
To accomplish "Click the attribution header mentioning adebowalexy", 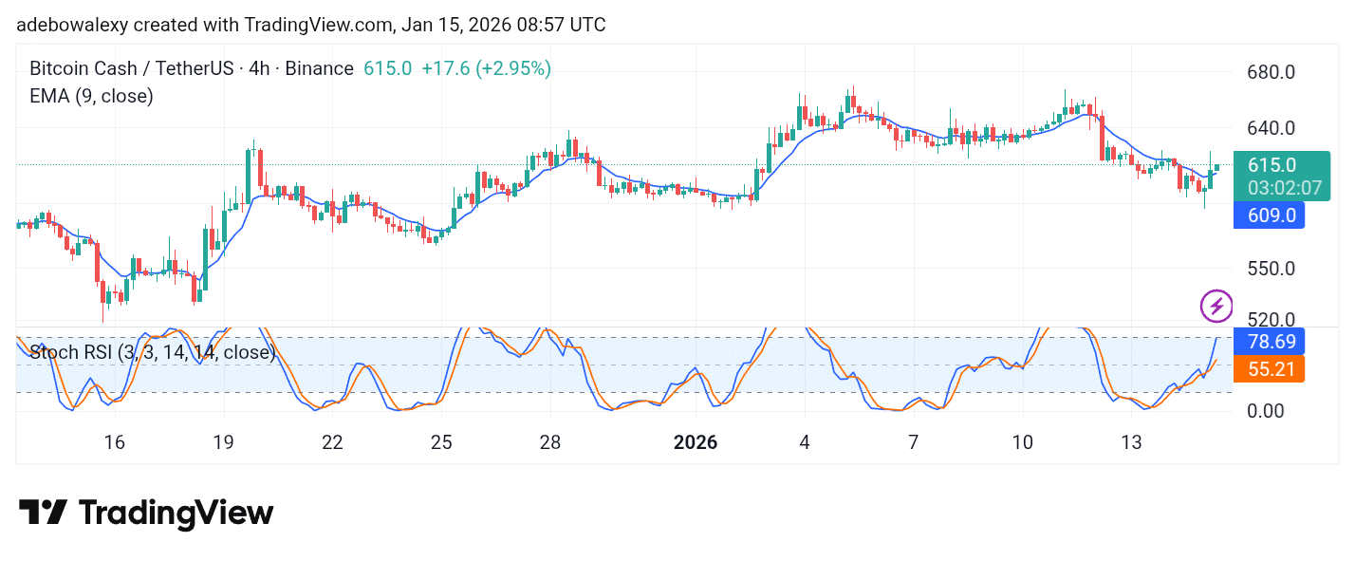I will pos(310,25).
